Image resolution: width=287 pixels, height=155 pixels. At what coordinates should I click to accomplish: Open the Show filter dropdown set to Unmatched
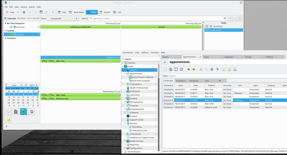63,18
